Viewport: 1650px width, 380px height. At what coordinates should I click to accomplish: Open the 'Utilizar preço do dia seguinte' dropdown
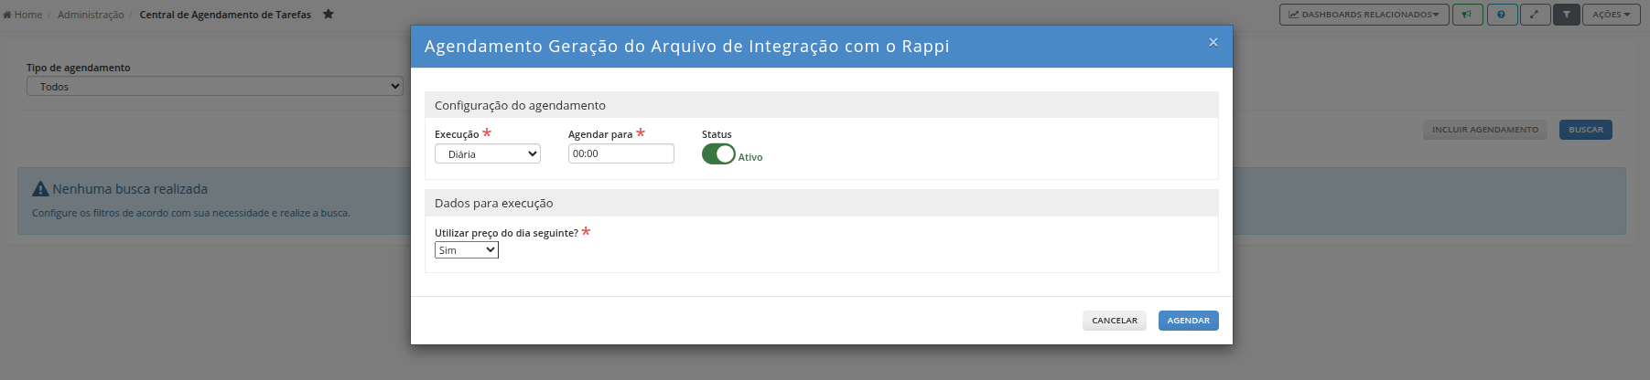point(467,250)
